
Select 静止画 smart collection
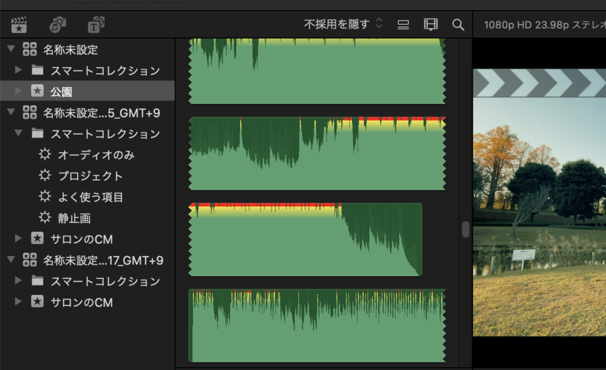click(74, 218)
